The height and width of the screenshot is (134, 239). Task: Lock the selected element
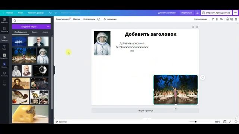pos(227,19)
